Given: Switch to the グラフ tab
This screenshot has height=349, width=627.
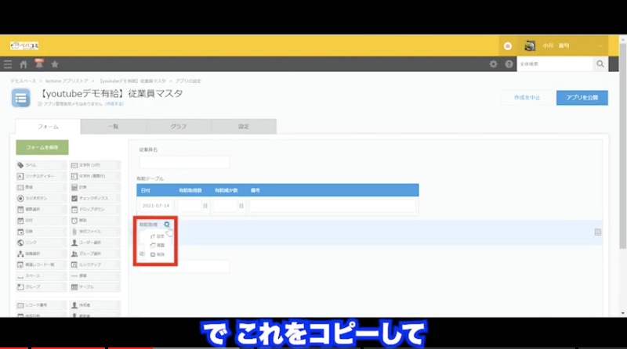Looking at the screenshot, I should [x=179, y=127].
